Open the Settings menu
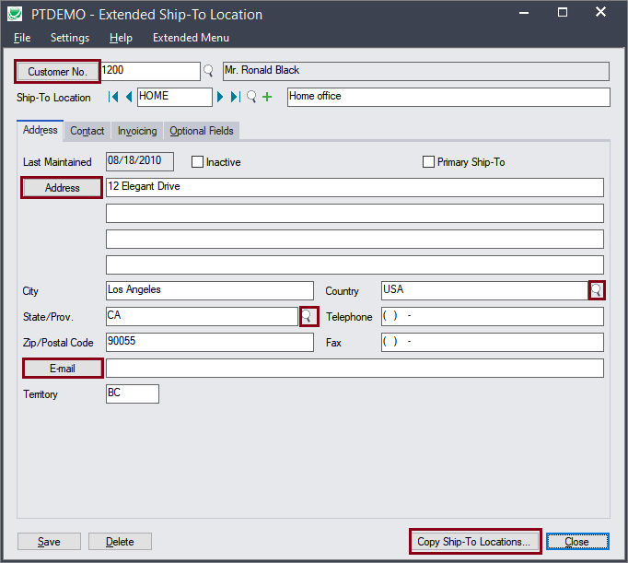Viewport: 628px width, 563px height. [70, 38]
